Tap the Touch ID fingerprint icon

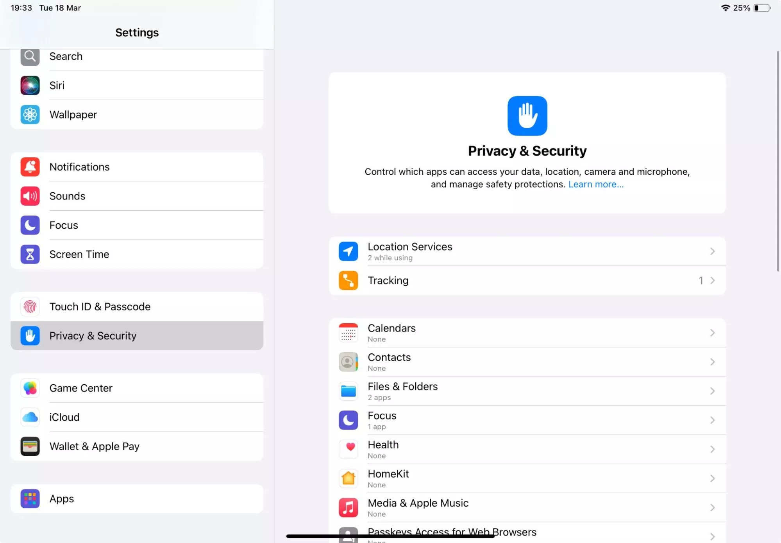pyautogui.click(x=30, y=307)
